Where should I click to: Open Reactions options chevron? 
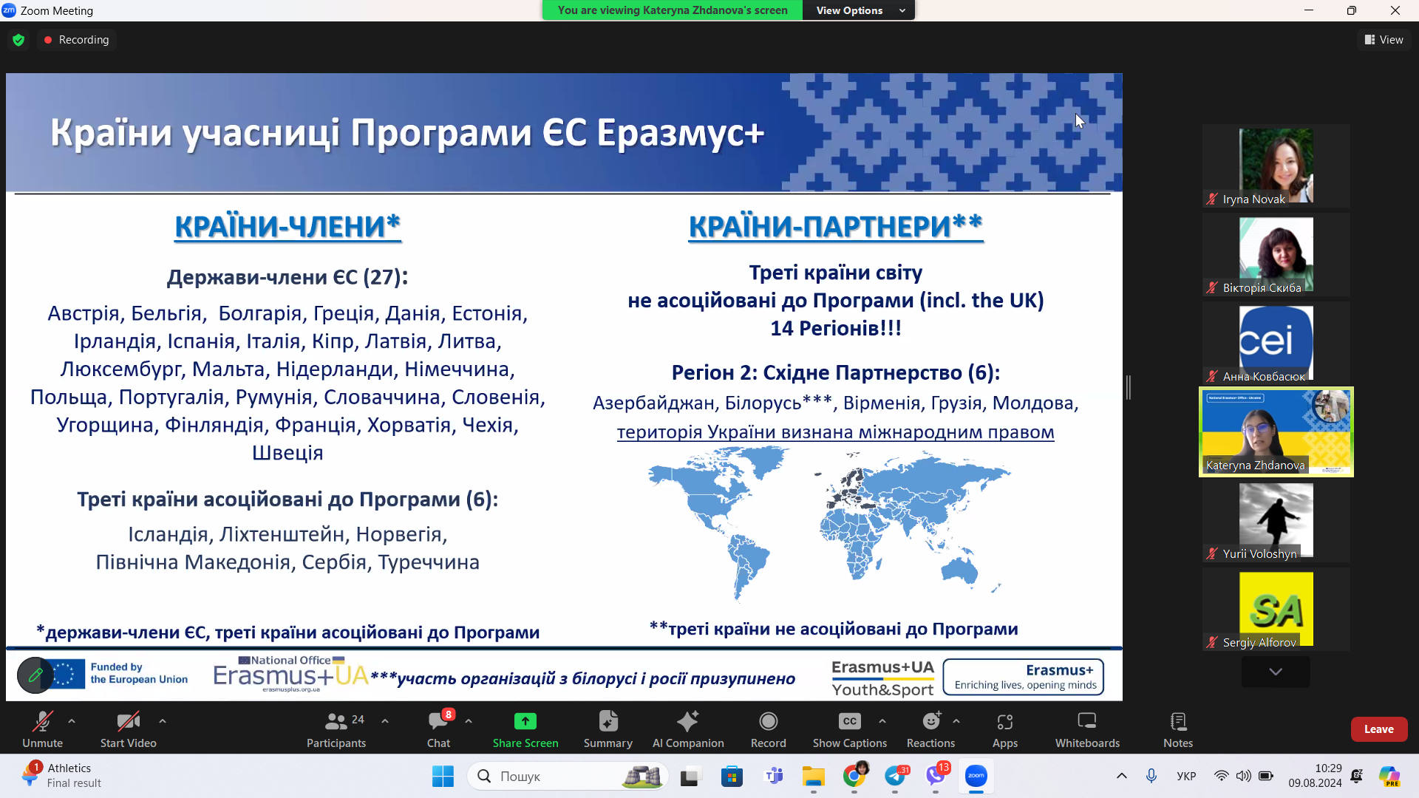[x=956, y=720]
